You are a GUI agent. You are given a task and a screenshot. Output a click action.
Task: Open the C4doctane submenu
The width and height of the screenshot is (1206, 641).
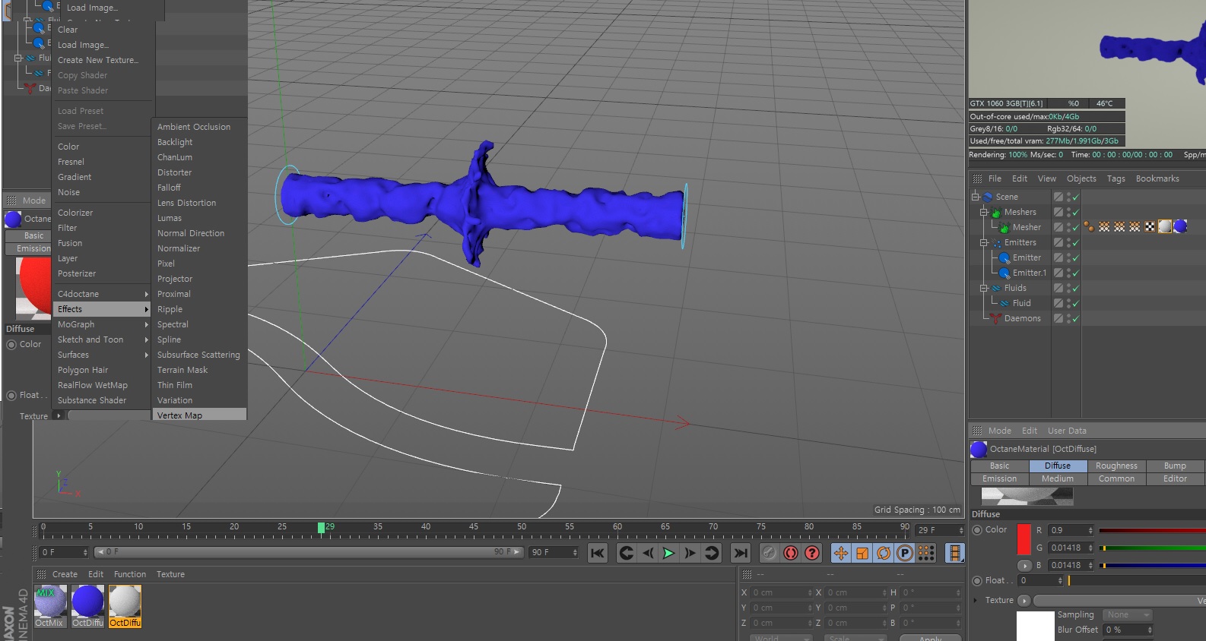(102, 294)
